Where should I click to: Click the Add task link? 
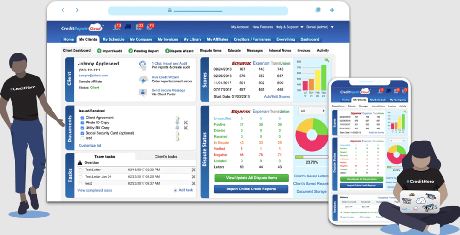(184, 190)
